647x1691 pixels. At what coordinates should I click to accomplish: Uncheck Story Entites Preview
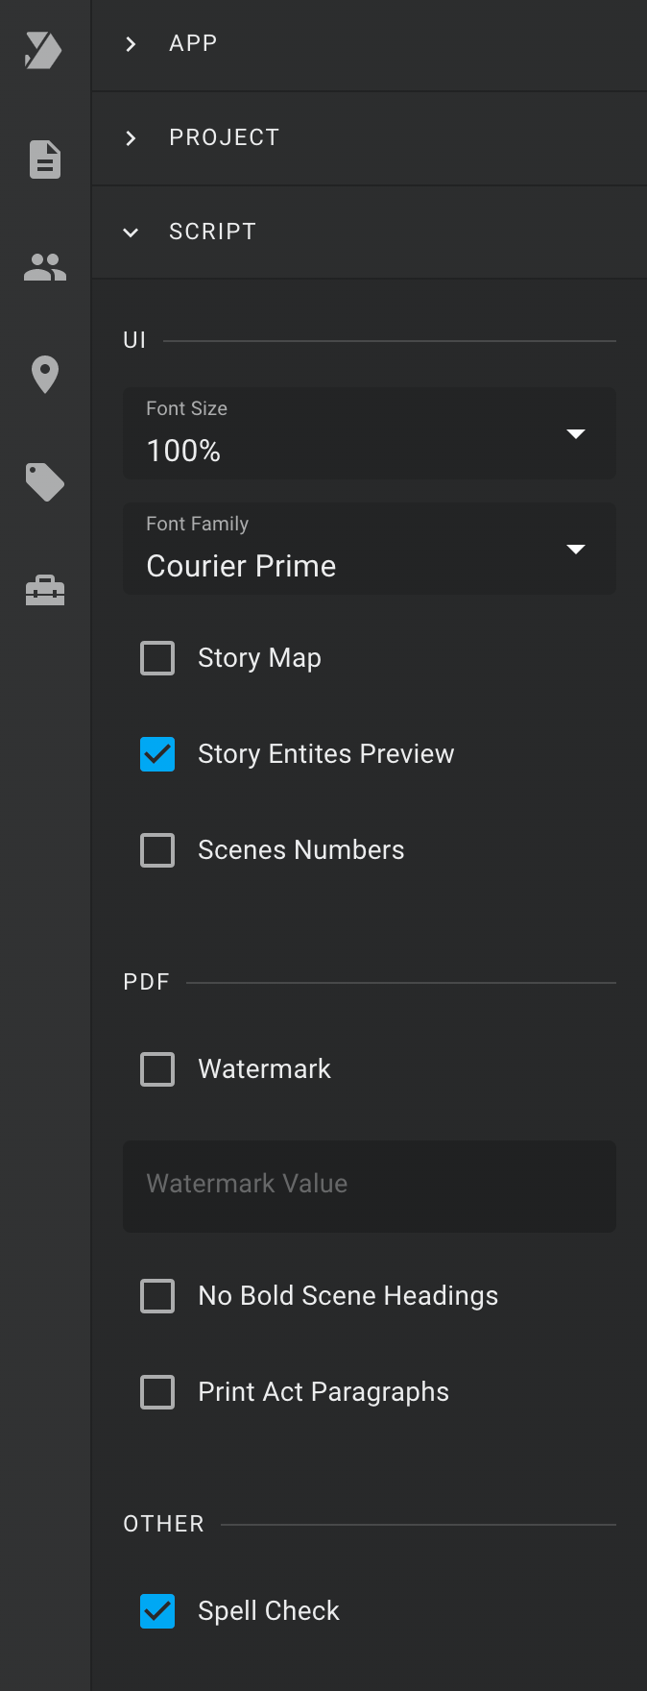pos(157,754)
